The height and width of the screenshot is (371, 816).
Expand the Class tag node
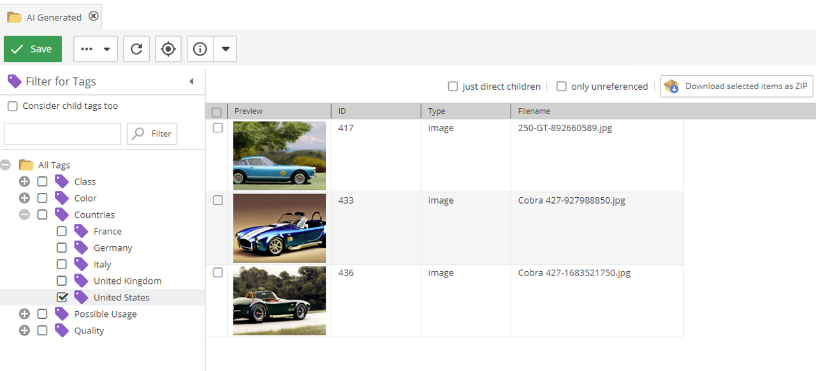24,181
